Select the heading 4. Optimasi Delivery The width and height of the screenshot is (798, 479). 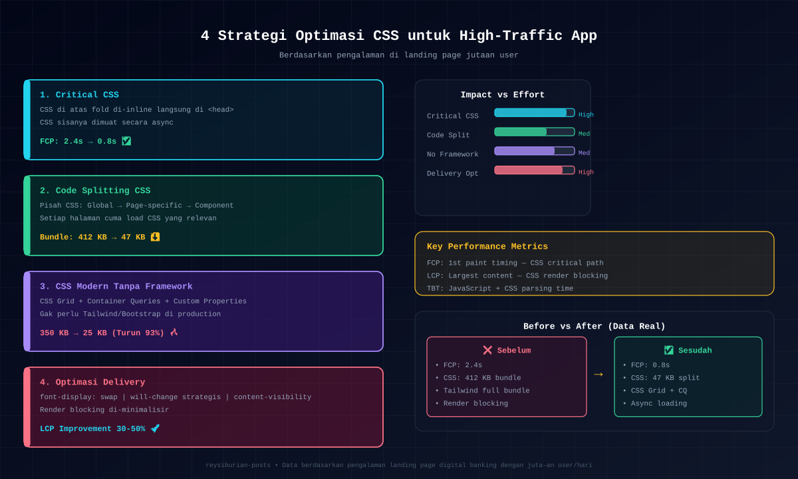point(92,383)
